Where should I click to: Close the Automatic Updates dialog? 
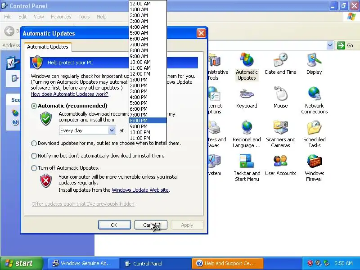[x=201, y=33]
